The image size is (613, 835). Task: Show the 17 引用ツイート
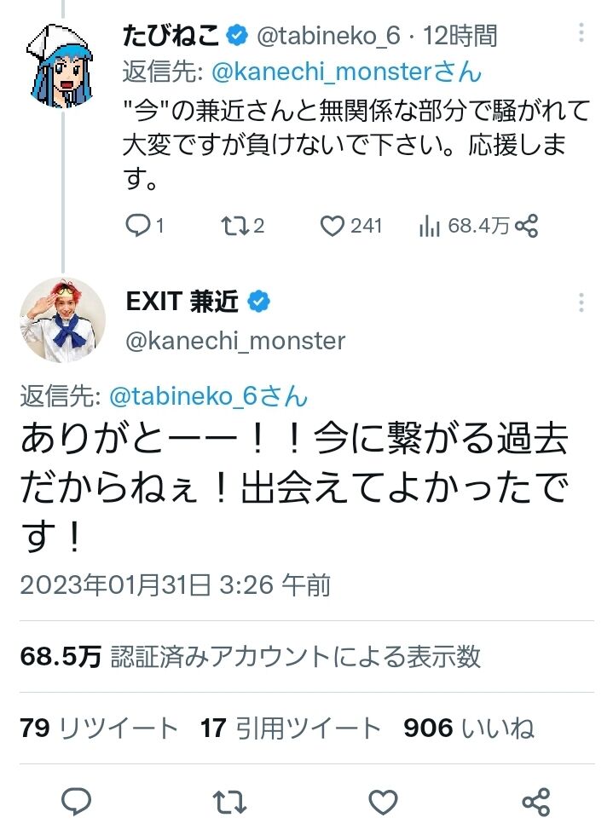(x=291, y=728)
